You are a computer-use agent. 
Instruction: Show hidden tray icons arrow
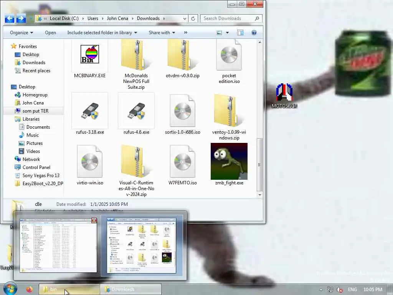[x=321, y=290]
